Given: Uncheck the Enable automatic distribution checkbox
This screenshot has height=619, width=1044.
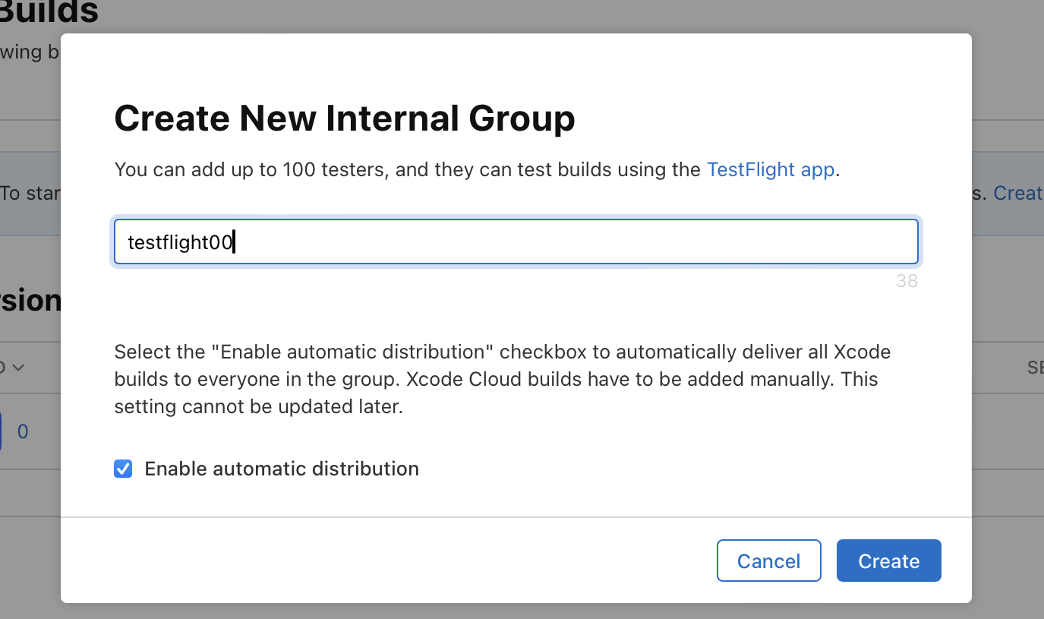Looking at the screenshot, I should click(123, 469).
